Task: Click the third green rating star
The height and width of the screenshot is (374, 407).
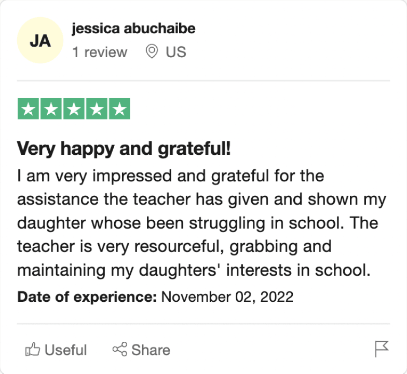Action: 74,109
